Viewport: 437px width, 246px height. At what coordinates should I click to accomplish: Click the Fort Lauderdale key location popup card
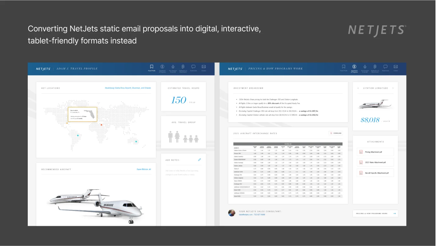point(82,114)
